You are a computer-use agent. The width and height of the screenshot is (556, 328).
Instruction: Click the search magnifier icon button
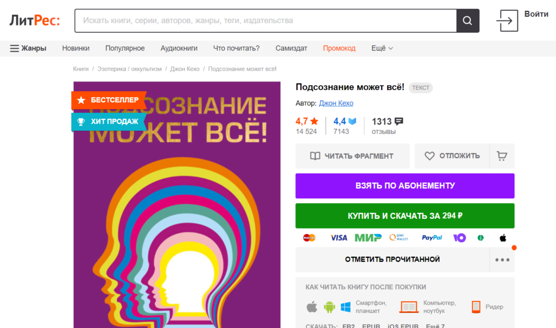[467, 21]
